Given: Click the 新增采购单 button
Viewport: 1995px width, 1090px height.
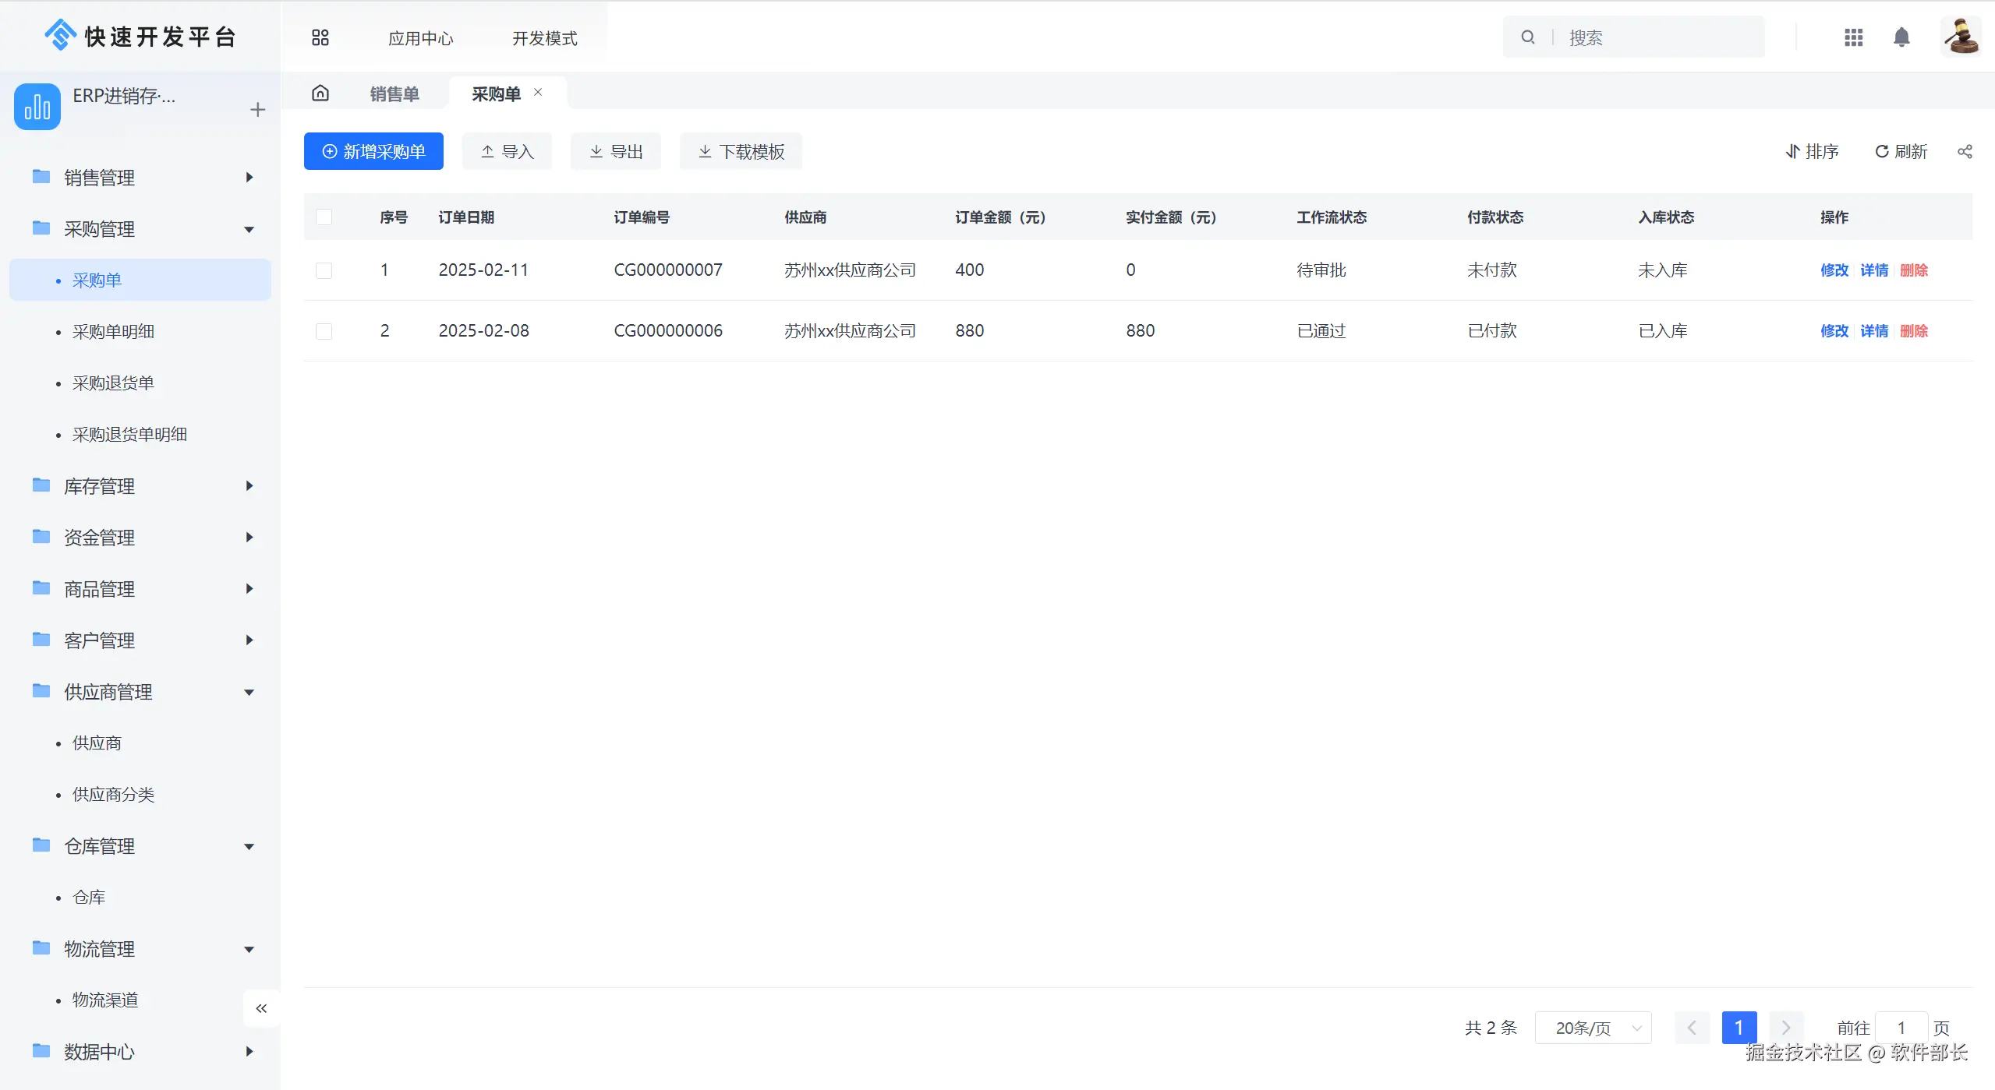Looking at the screenshot, I should pos(373,151).
